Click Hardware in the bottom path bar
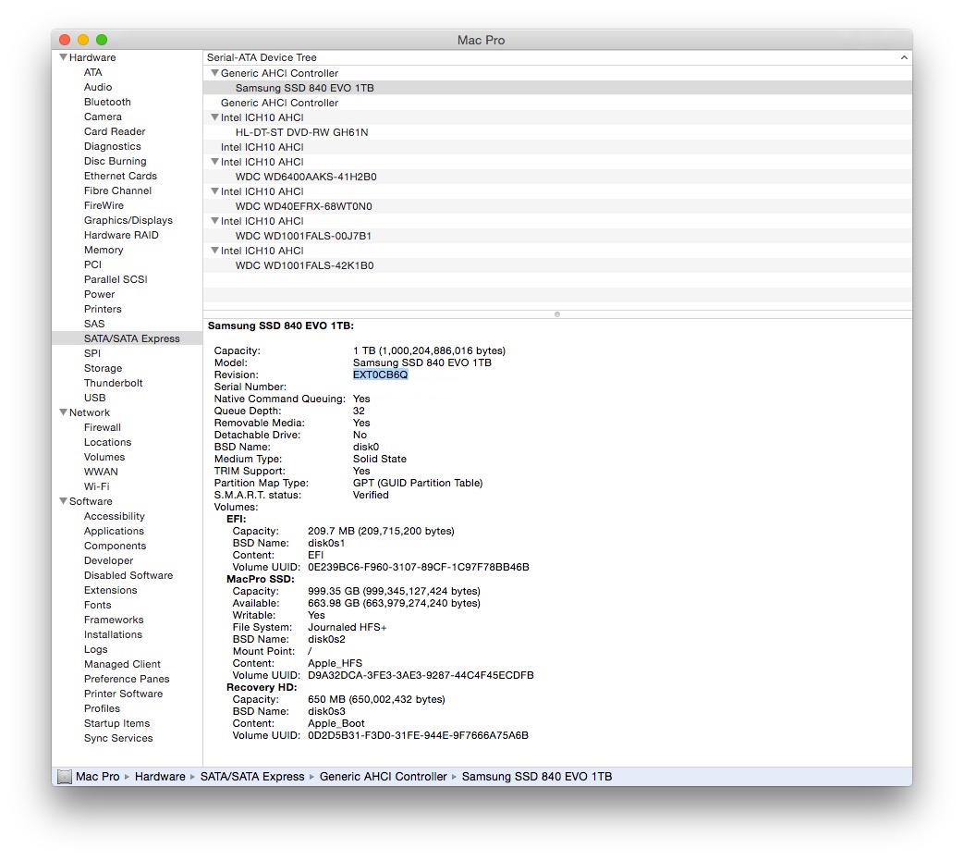 tap(160, 777)
